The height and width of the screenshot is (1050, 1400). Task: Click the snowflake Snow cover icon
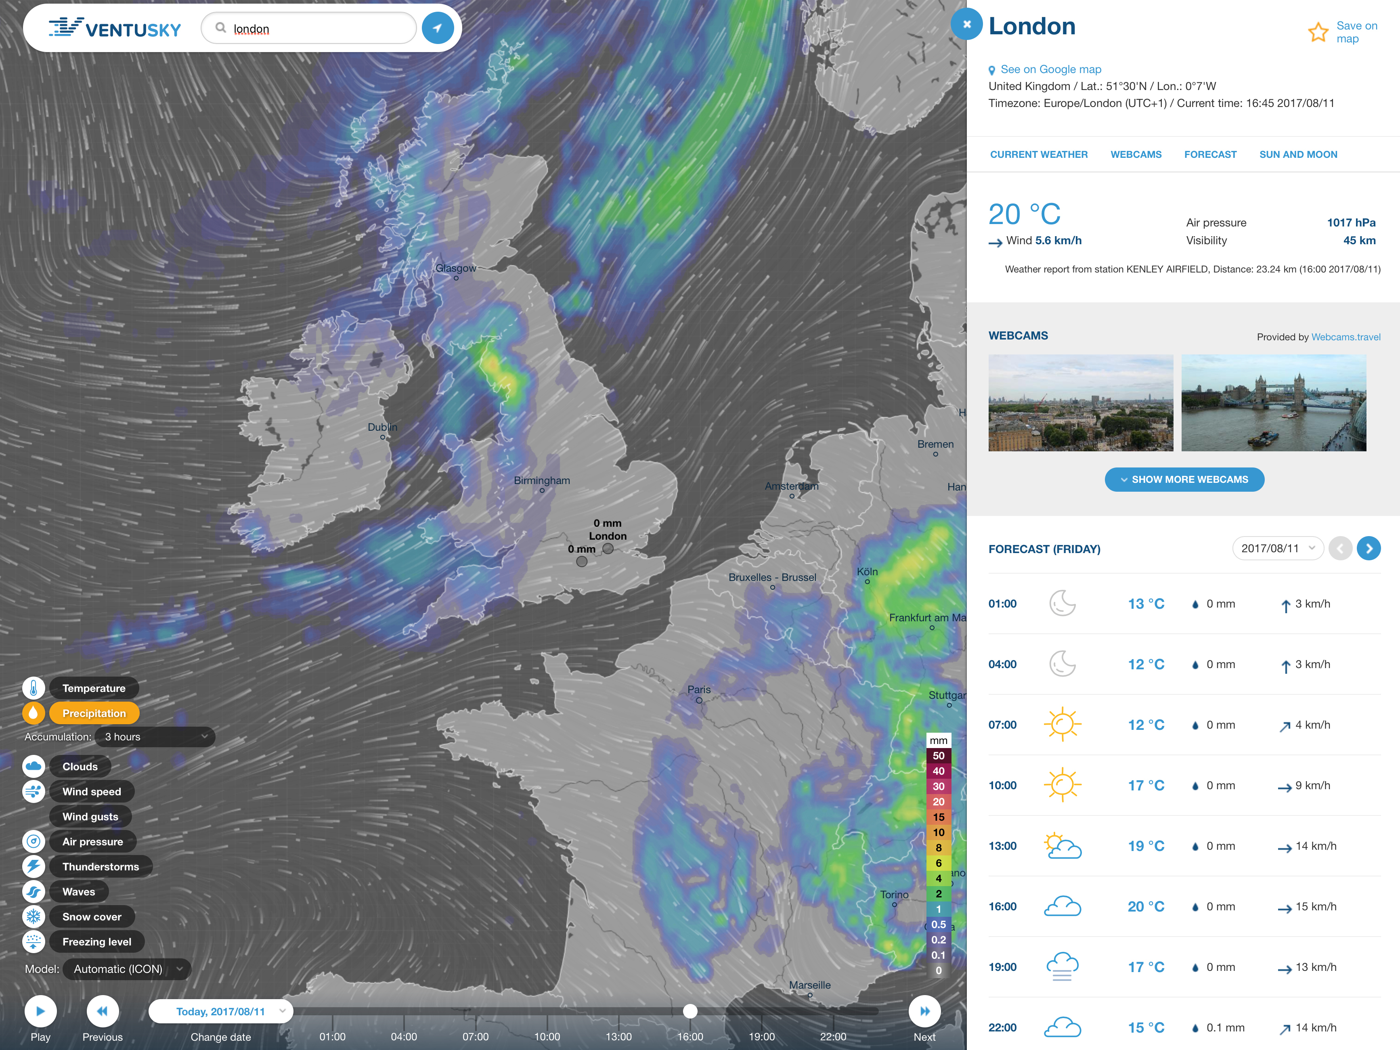tap(34, 916)
